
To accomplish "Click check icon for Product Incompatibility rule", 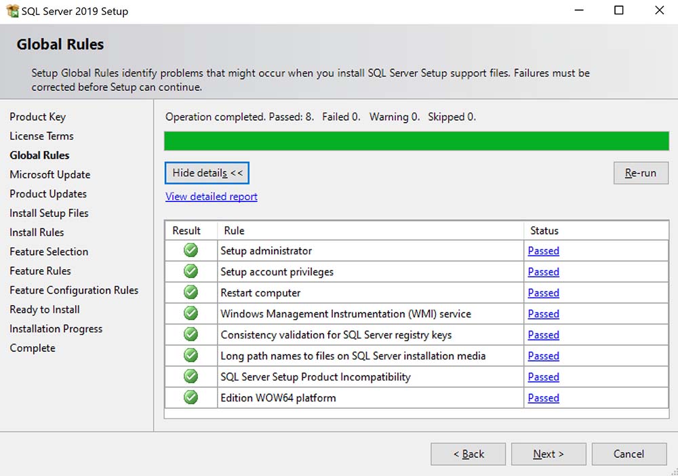I will tap(191, 377).
